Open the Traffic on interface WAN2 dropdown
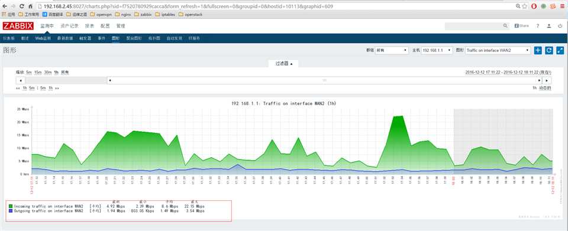The width and height of the screenshot is (568, 231). pyautogui.click(x=498, y=51)
